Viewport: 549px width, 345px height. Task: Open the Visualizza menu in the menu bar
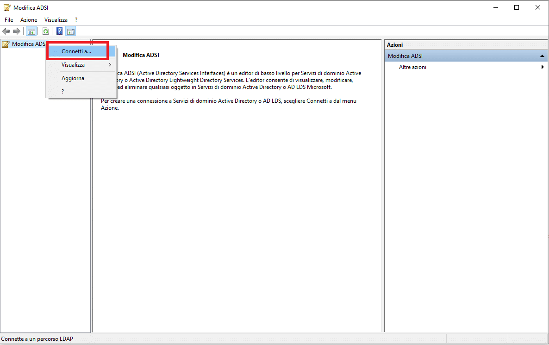coord(56,20)
